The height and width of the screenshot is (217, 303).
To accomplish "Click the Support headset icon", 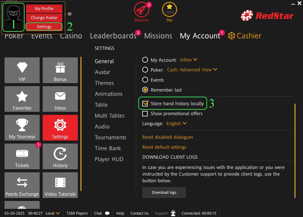I will click(173, 213).
